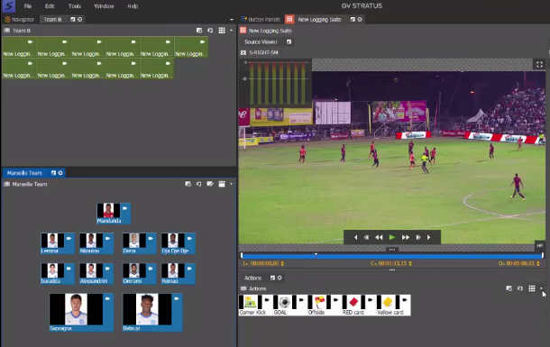Toggle grid view in Actions panel

pos(532,288)
